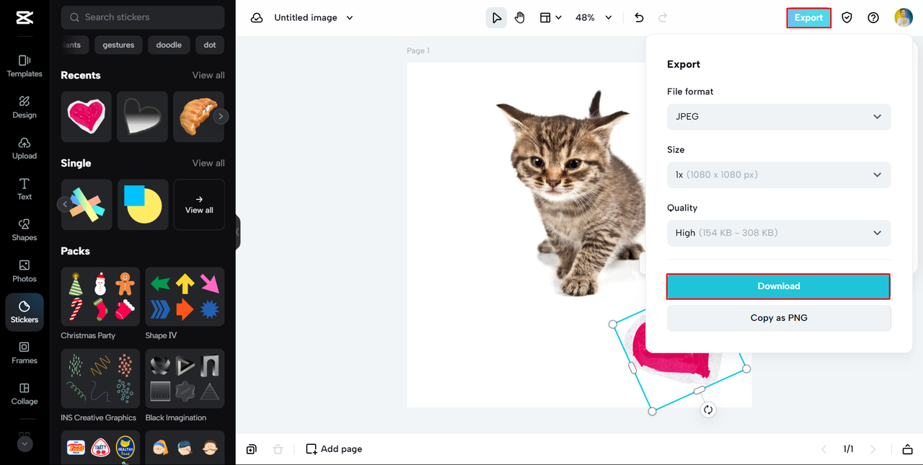Go to previous page arrow
The image size is (923, 465).
[824, 449]
